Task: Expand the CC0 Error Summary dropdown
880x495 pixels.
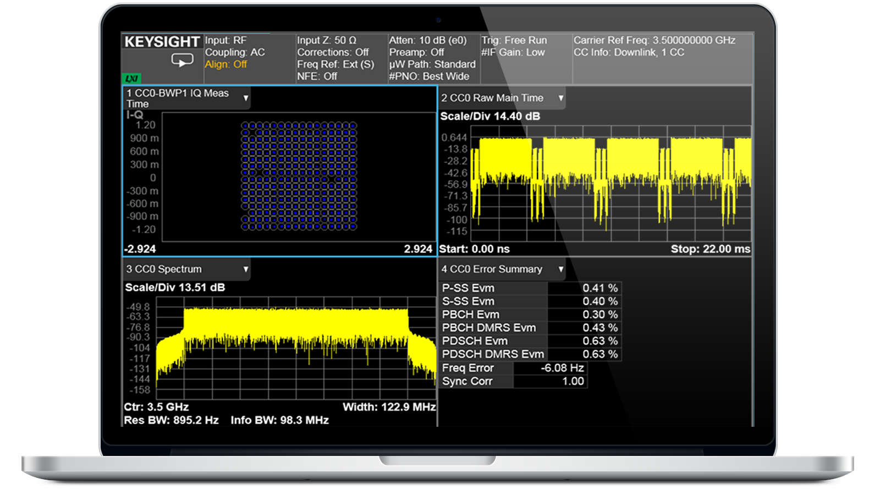Action: click(560, 269)
